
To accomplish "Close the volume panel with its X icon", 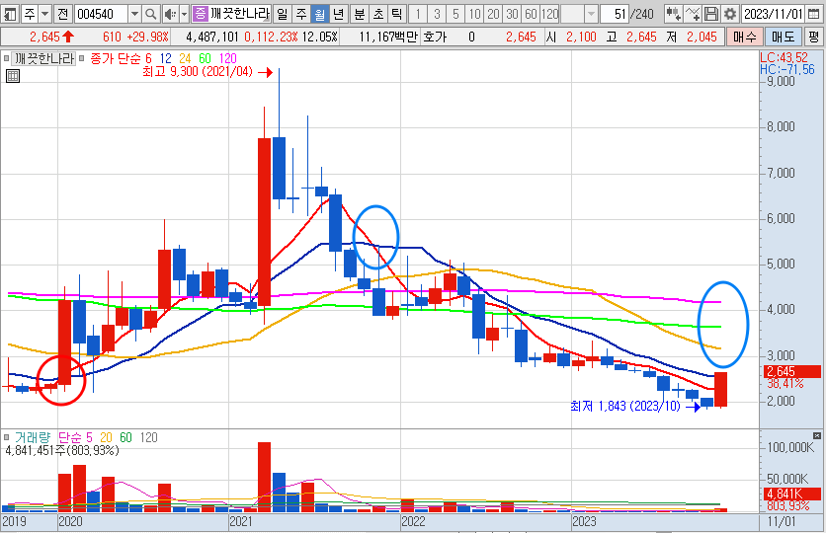I will (816, 435).
